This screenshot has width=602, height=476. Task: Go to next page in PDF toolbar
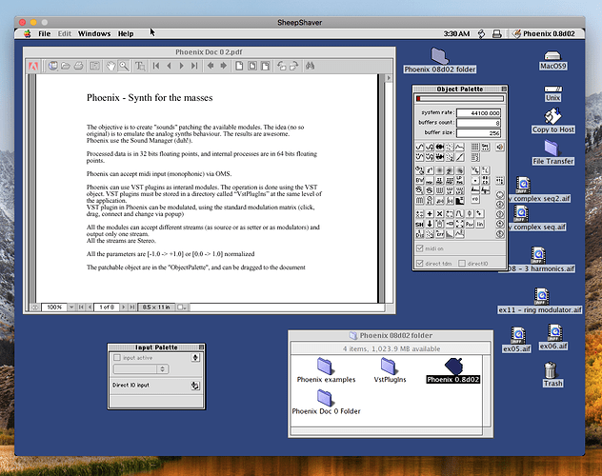(x=182, y=66)
